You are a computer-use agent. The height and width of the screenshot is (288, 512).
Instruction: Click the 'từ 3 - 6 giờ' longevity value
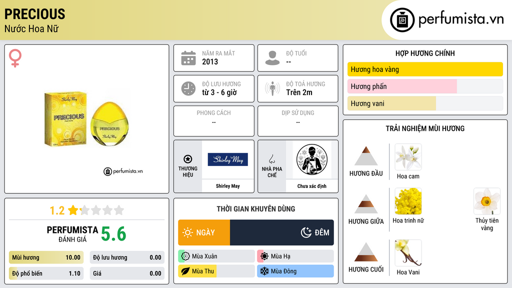click(x=219, y=92)
